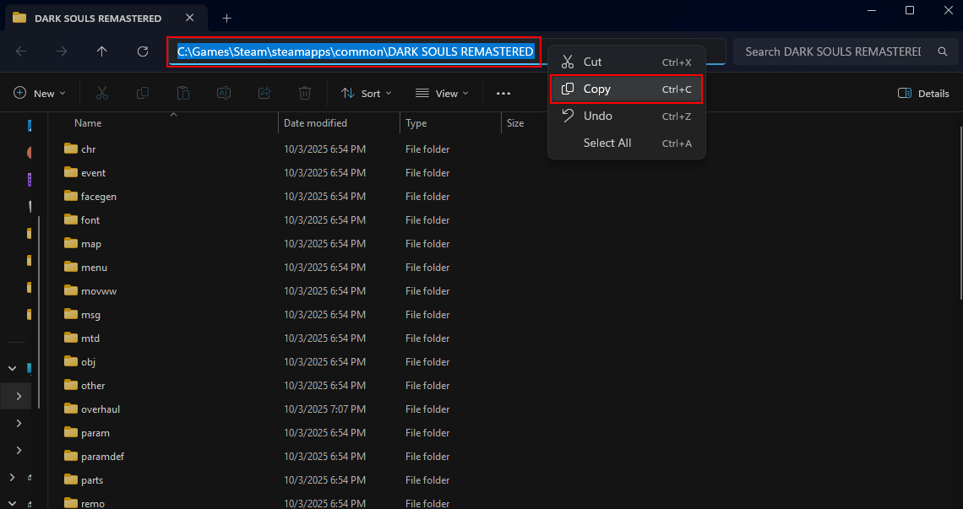This screenshot has height=509, width=963.
Task: Select the parts folder name
Action: (92, 480)
